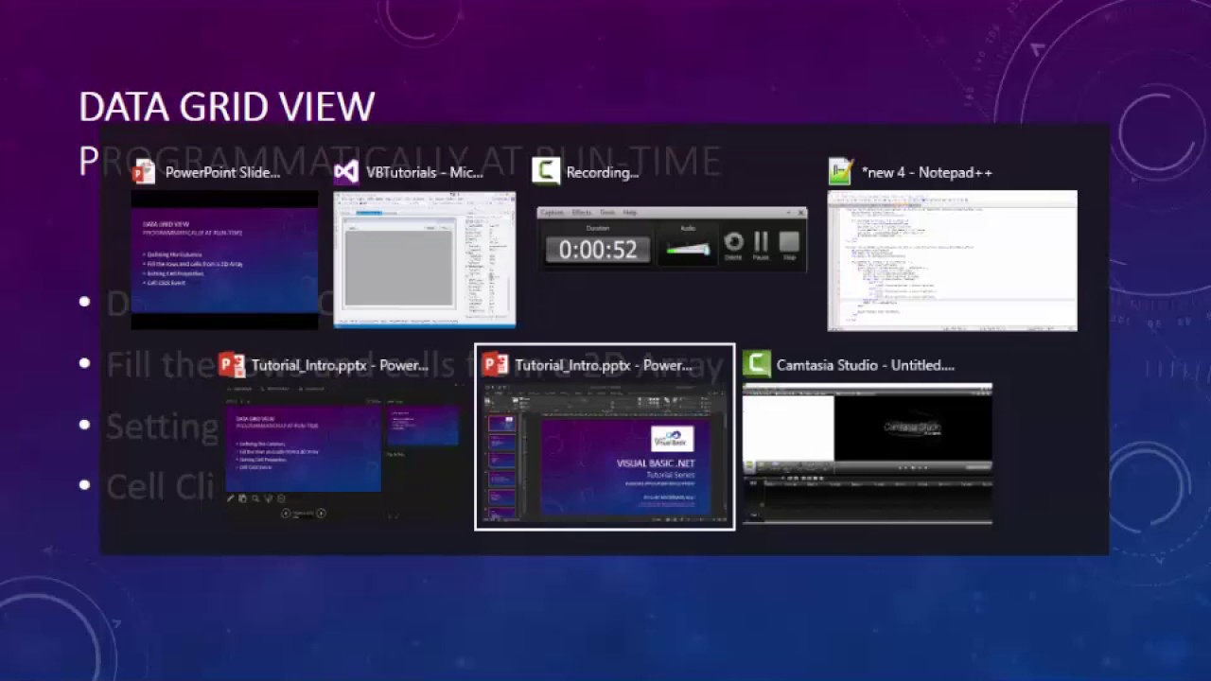This screenshot has width=1211, height=681.
Task: Click the Visual Studio icon beside 'VBTutorials - Mic...'
Action: (x=346, y=171)
